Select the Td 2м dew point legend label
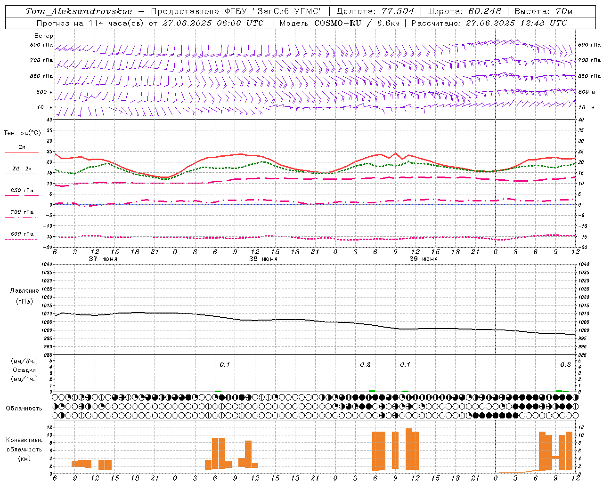This screenshot has height=482, width=603. coord(22,169)
